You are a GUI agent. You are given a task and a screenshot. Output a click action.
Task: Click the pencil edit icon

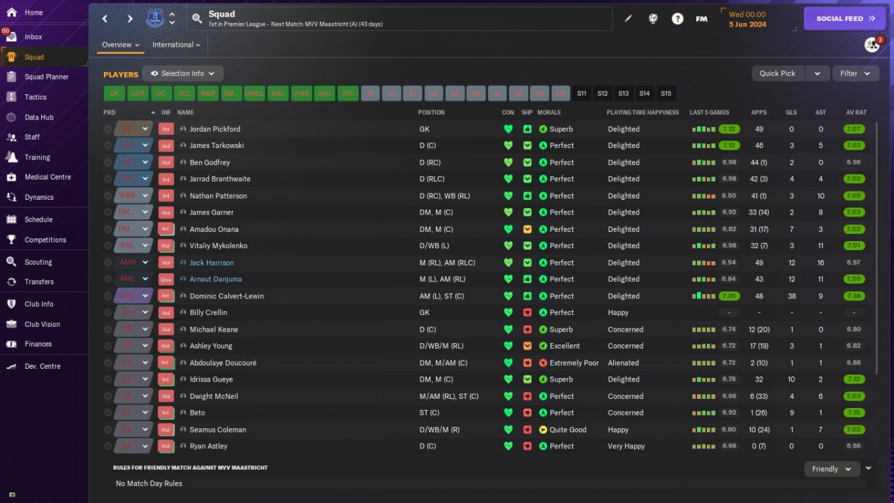pos(628,19)
